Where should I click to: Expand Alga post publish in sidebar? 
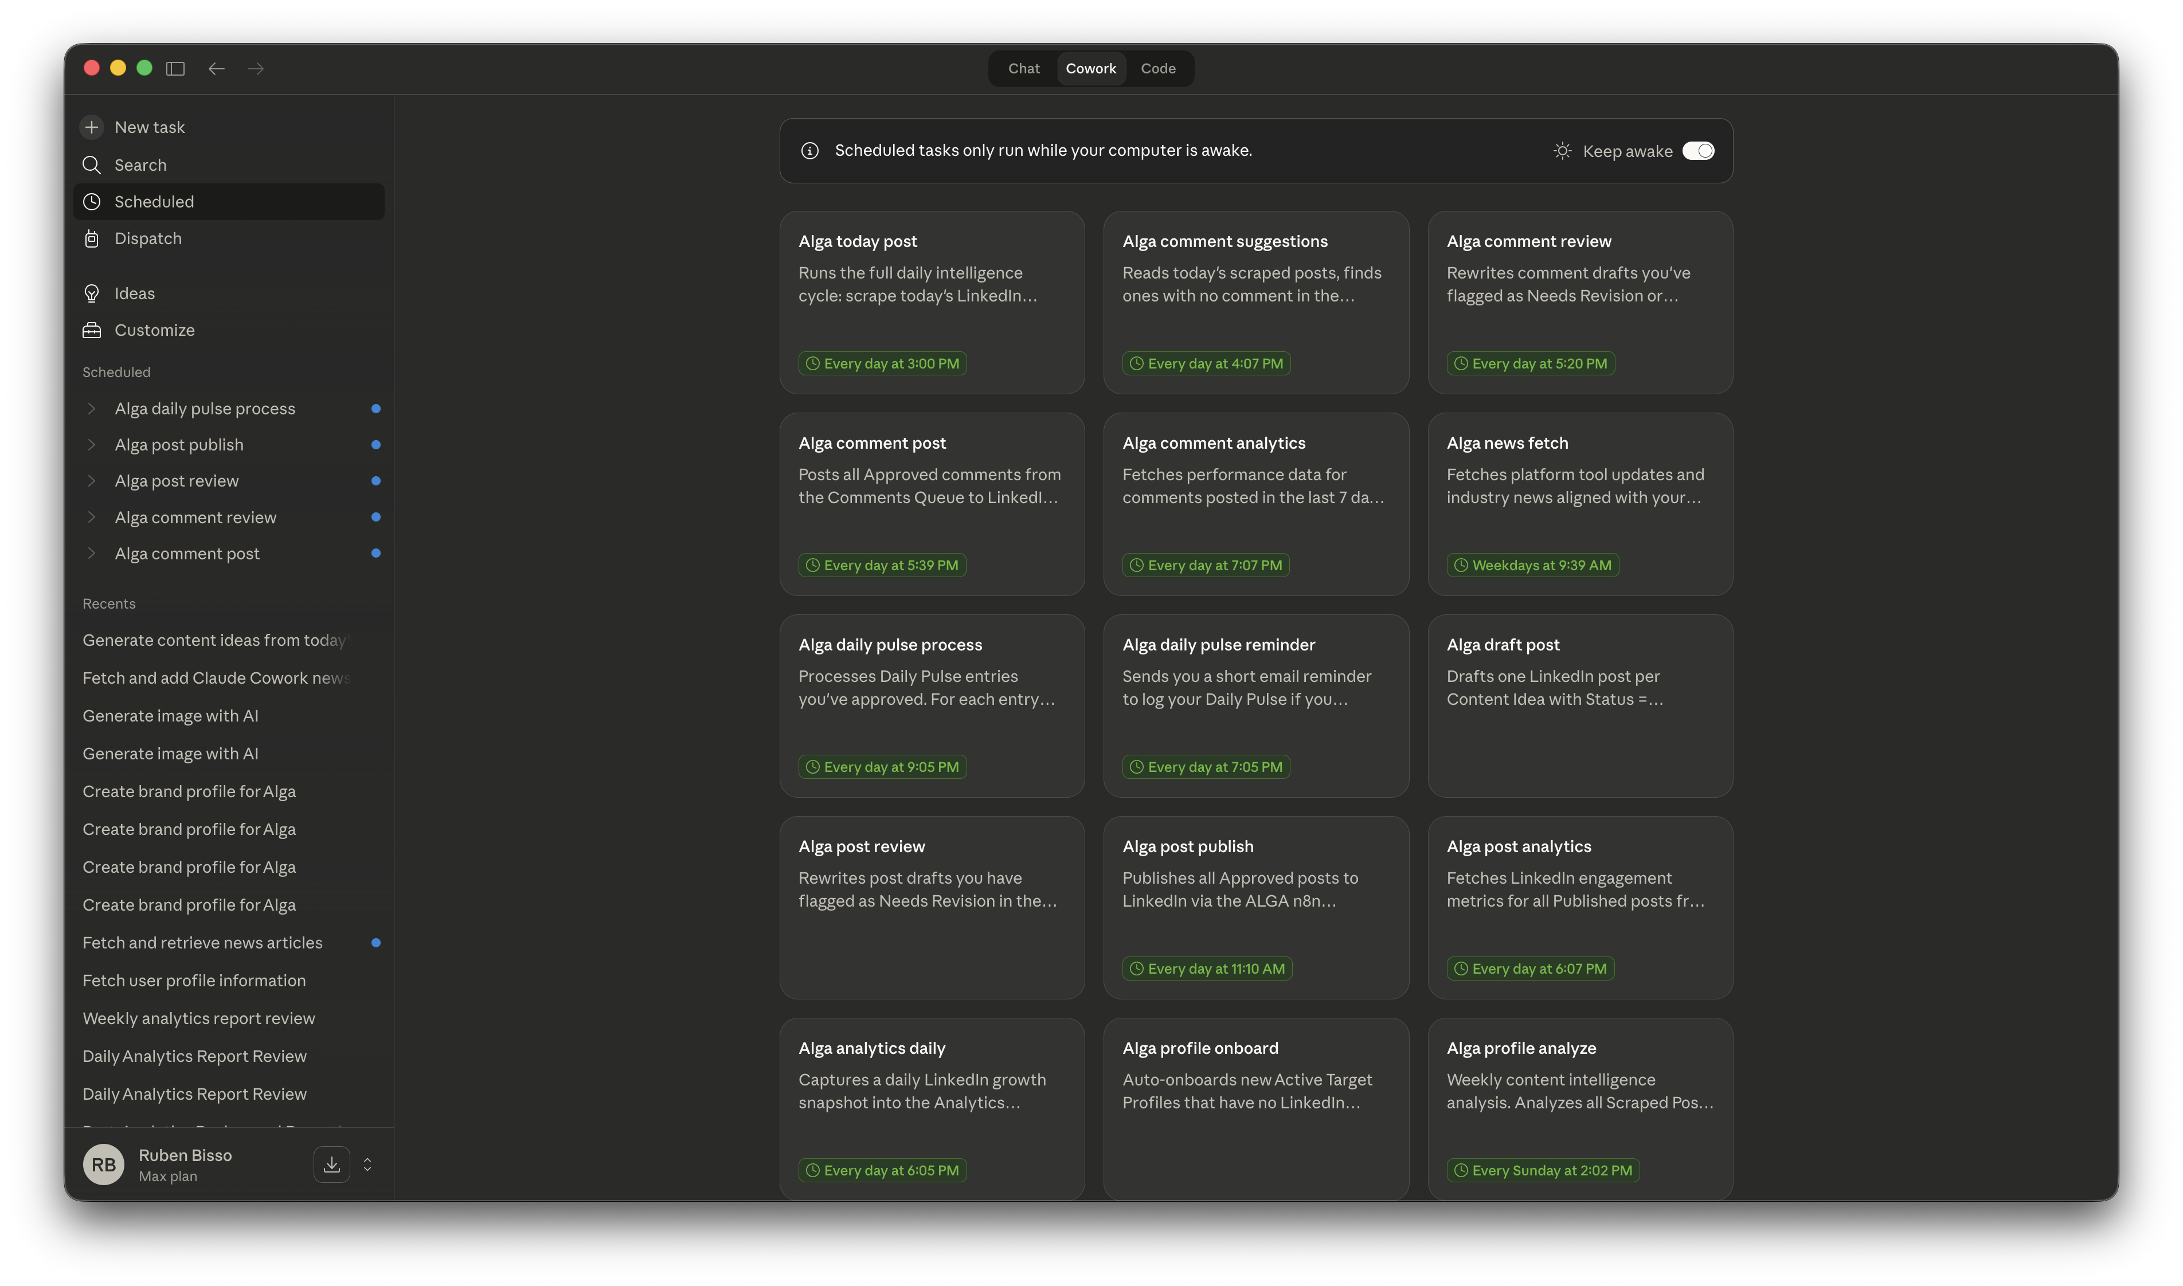pos(92,445)
